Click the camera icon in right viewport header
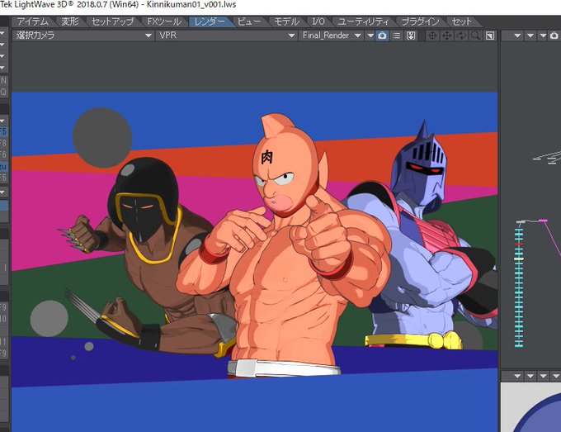 click(554, 36)
